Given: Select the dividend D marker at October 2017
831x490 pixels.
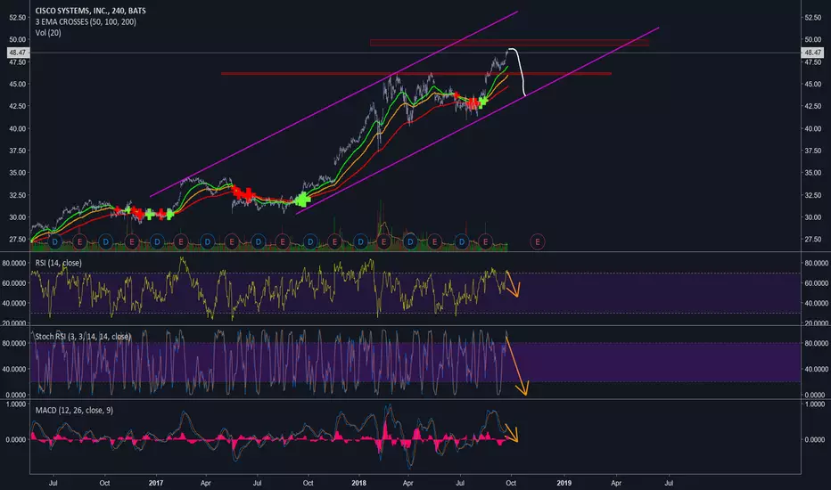Looking at the screenshot, I should 310,242.
